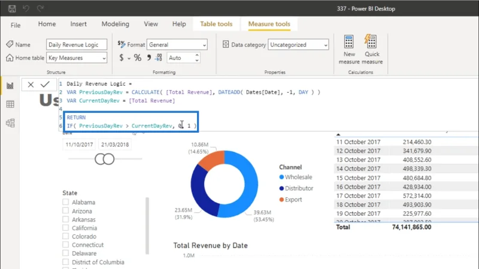Viewport: 479px width, 269px height.
Task: Check the Colorado state checkbox
Action: 65,236
